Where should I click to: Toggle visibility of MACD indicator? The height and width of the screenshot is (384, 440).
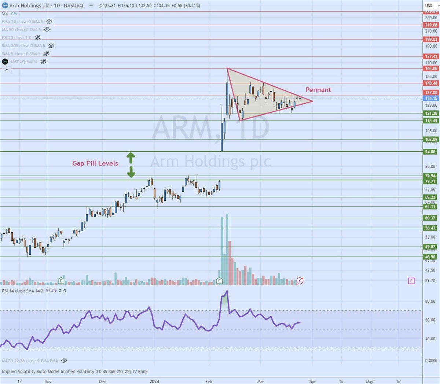pyautogui.click(x=64, y=361)
